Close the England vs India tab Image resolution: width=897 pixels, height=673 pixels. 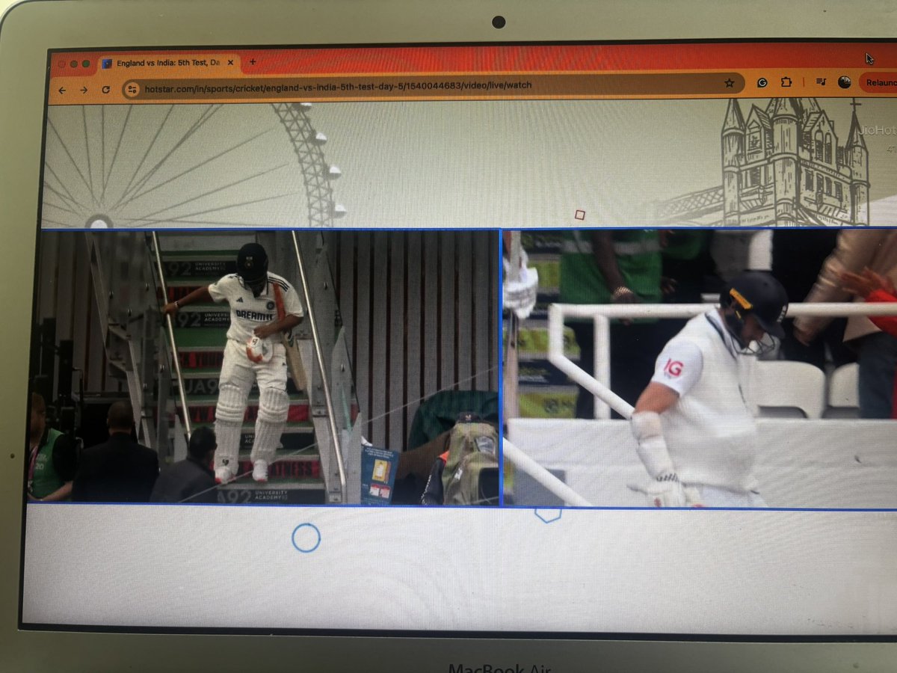[x=232, y=63]
